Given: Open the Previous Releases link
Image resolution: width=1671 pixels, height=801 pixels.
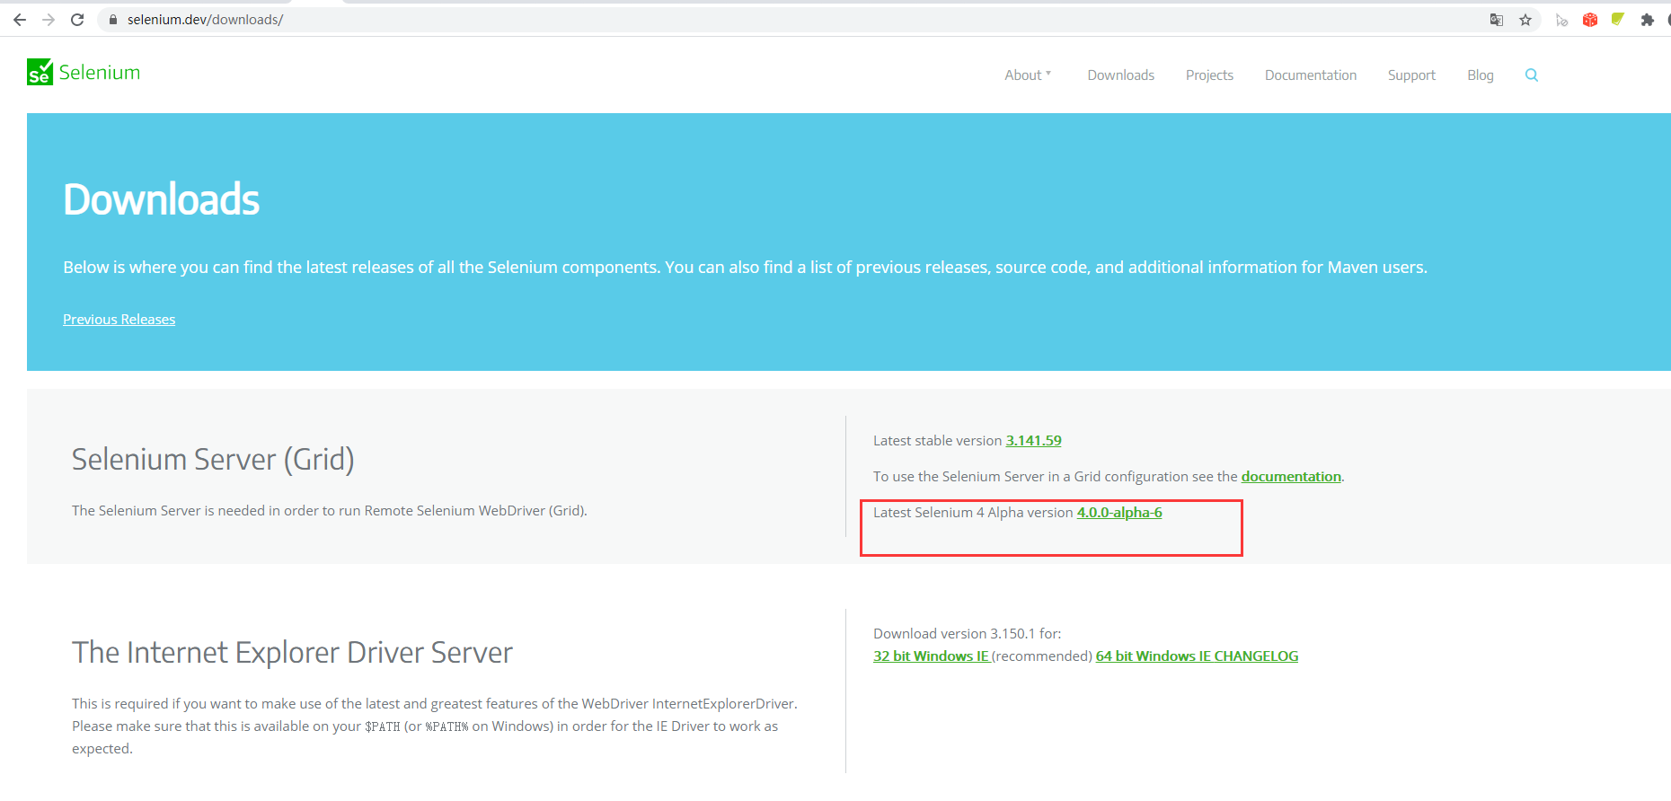Looking at the screenshot, I should (119, 320).
